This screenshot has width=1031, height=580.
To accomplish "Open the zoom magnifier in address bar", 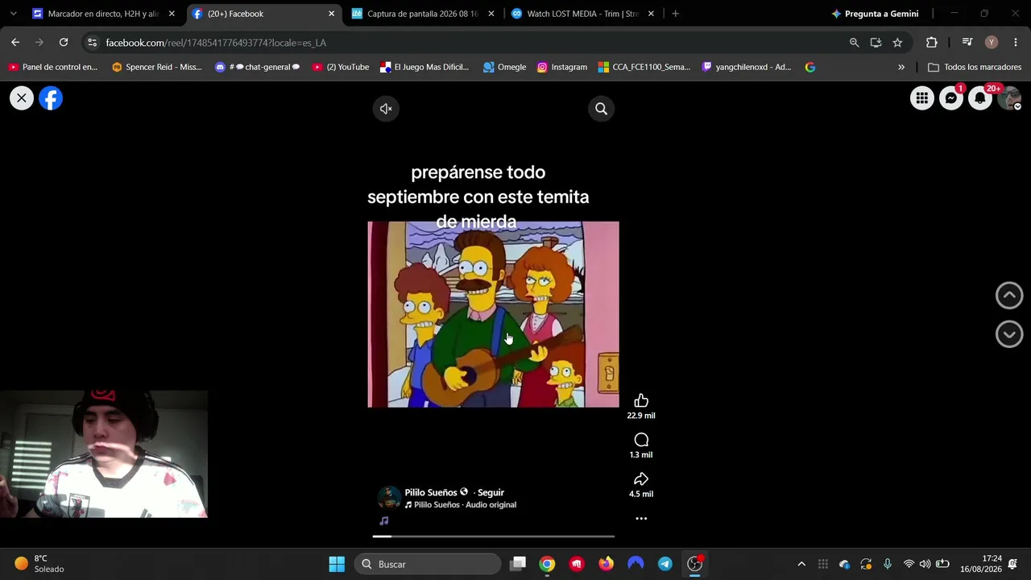I will (x=854, y=43).
